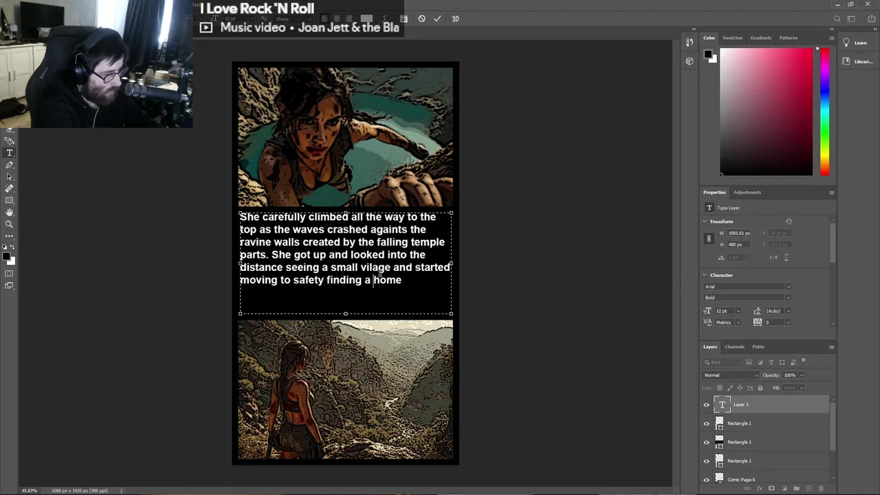Open the Edit Toolbar three-dots button
The width and height of the screenshot is (880, 495).
(x=10, y=236)
